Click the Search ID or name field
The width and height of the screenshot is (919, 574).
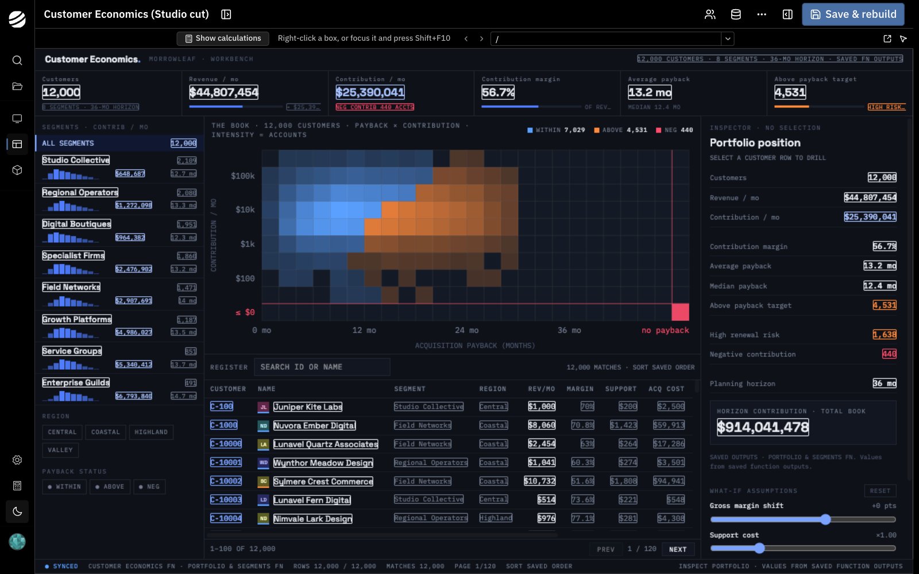coord(322,367)
